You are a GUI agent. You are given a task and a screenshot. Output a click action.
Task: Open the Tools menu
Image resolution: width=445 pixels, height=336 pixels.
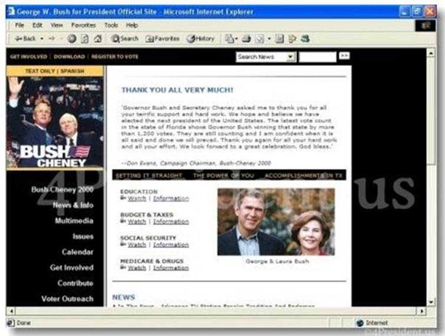pyautogui.click(x=111, y=25)
